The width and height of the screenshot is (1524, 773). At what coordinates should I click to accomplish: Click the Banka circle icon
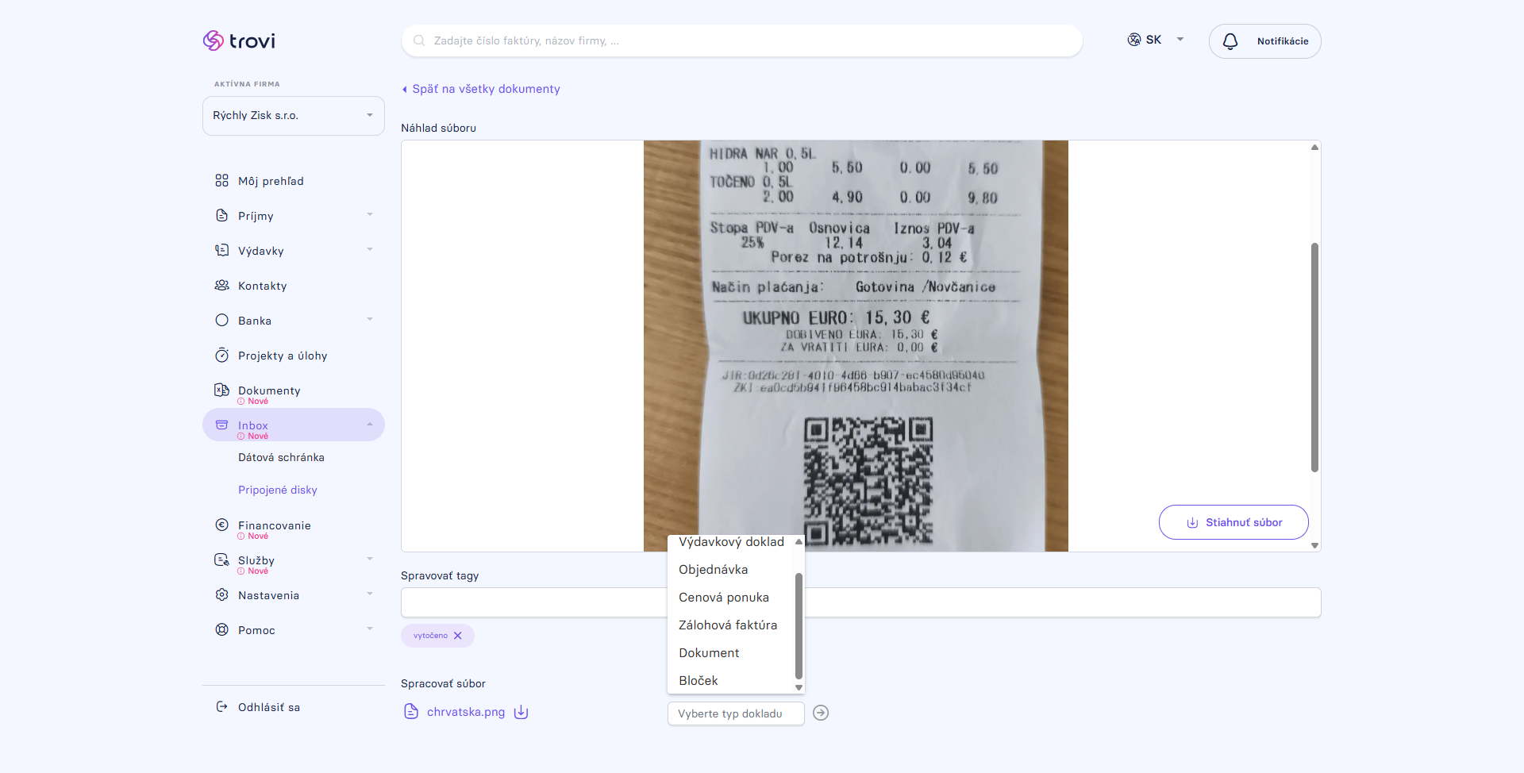(221, 321)
